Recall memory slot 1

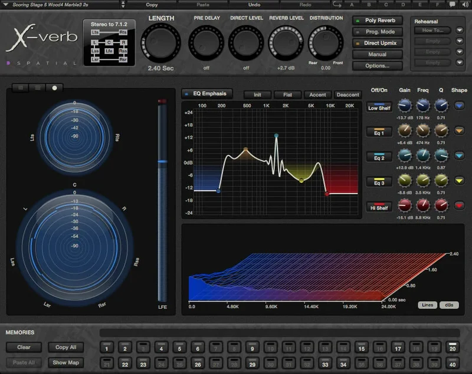(x=107, y=347)
